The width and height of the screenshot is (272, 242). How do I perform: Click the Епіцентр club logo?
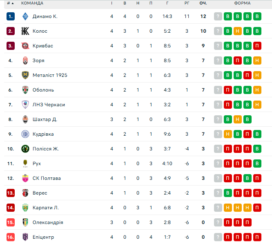point(25,237)
